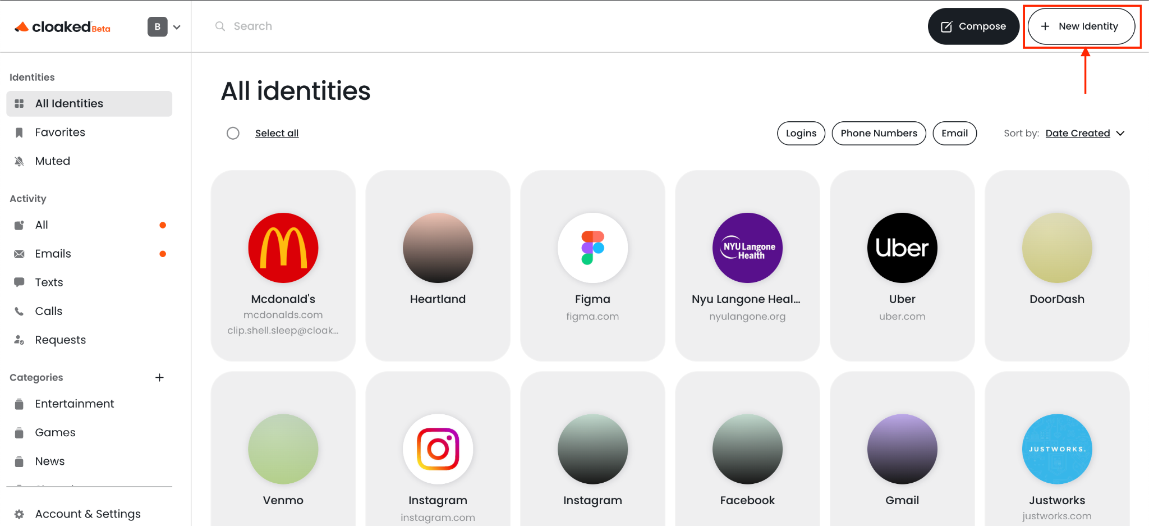Click the Emails envelope icon
1149x526 pixels.
click(x=19, y=254)
